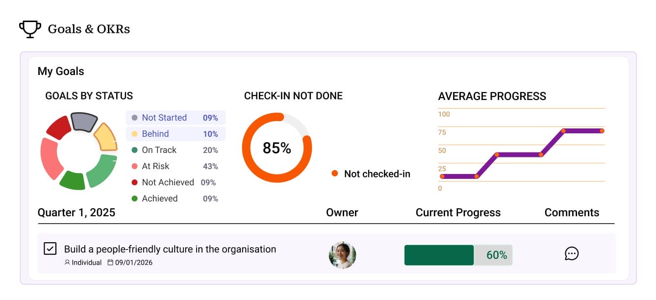Select the Not Started legend label
This screenshot has height=300, width=656.
click(164, 118)
